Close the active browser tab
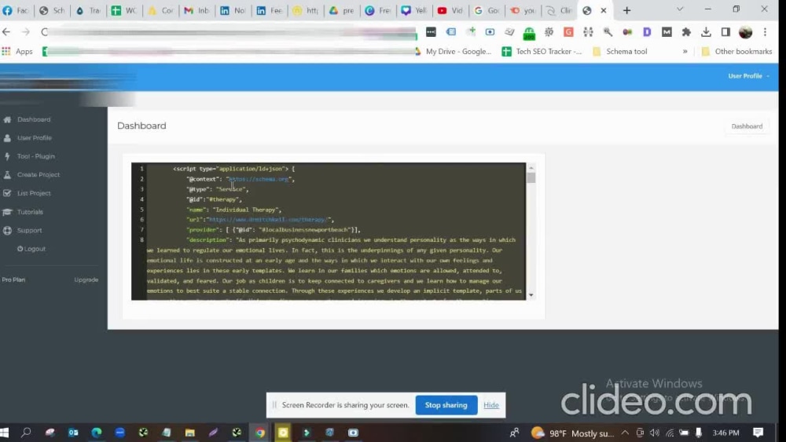This screenshot has width=786, height=442. [x=604, y=10]
